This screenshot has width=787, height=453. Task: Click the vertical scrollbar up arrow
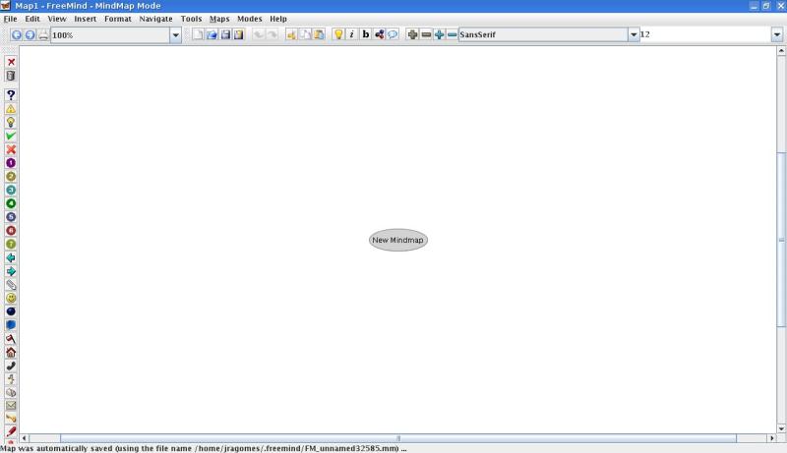coord(781,51)
